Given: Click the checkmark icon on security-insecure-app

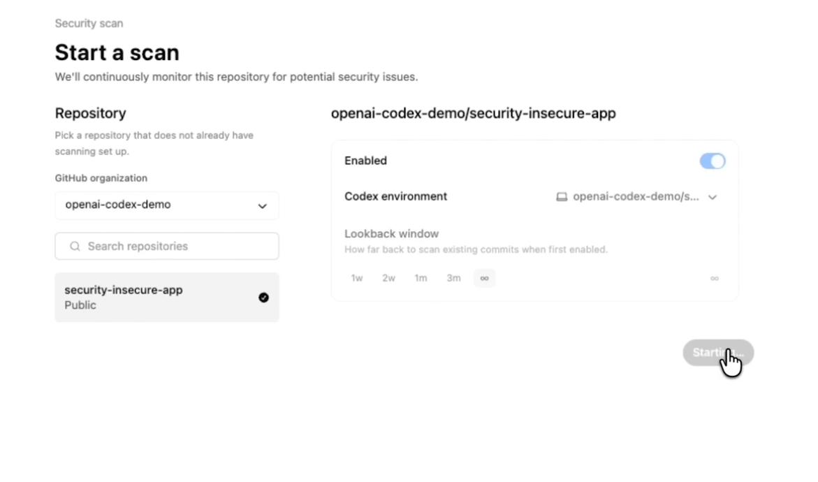Looking at the screenshot, I should (263, 298).
